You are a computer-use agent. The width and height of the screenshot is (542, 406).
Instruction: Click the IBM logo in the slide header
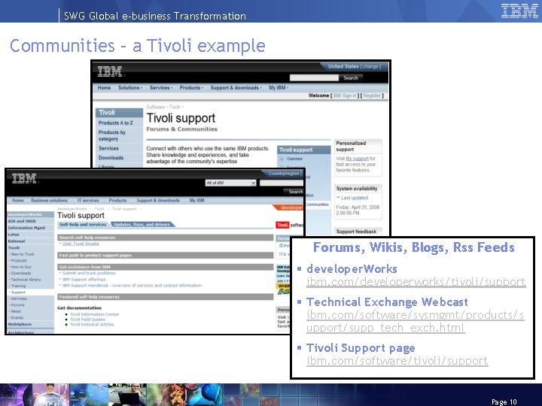[x=519, y=11]
